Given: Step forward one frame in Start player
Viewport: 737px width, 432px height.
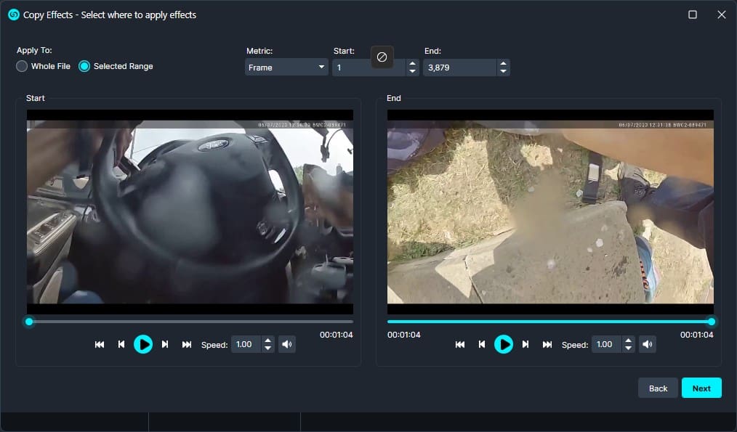Looking at the screenshot, I should point(165,344).
